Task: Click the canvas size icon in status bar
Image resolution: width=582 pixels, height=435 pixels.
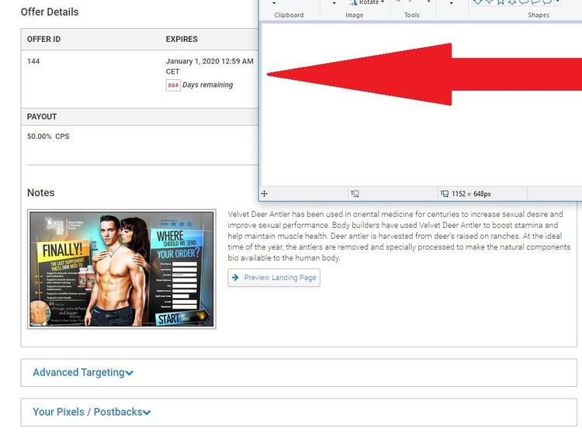Action: click(445, 194)
